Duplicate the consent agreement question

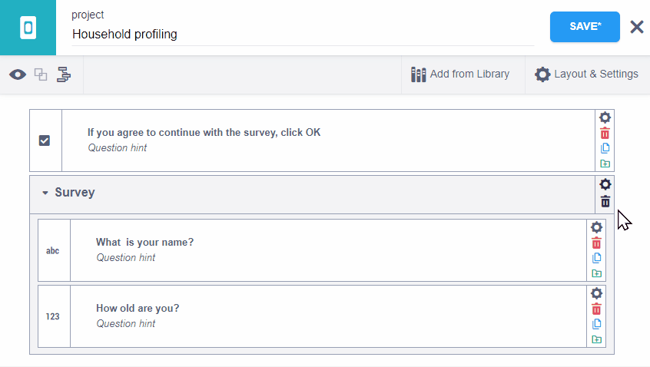point(605,148)
